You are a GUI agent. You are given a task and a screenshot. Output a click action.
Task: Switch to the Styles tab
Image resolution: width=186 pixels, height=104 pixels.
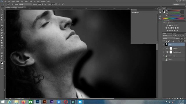point(172,21)
